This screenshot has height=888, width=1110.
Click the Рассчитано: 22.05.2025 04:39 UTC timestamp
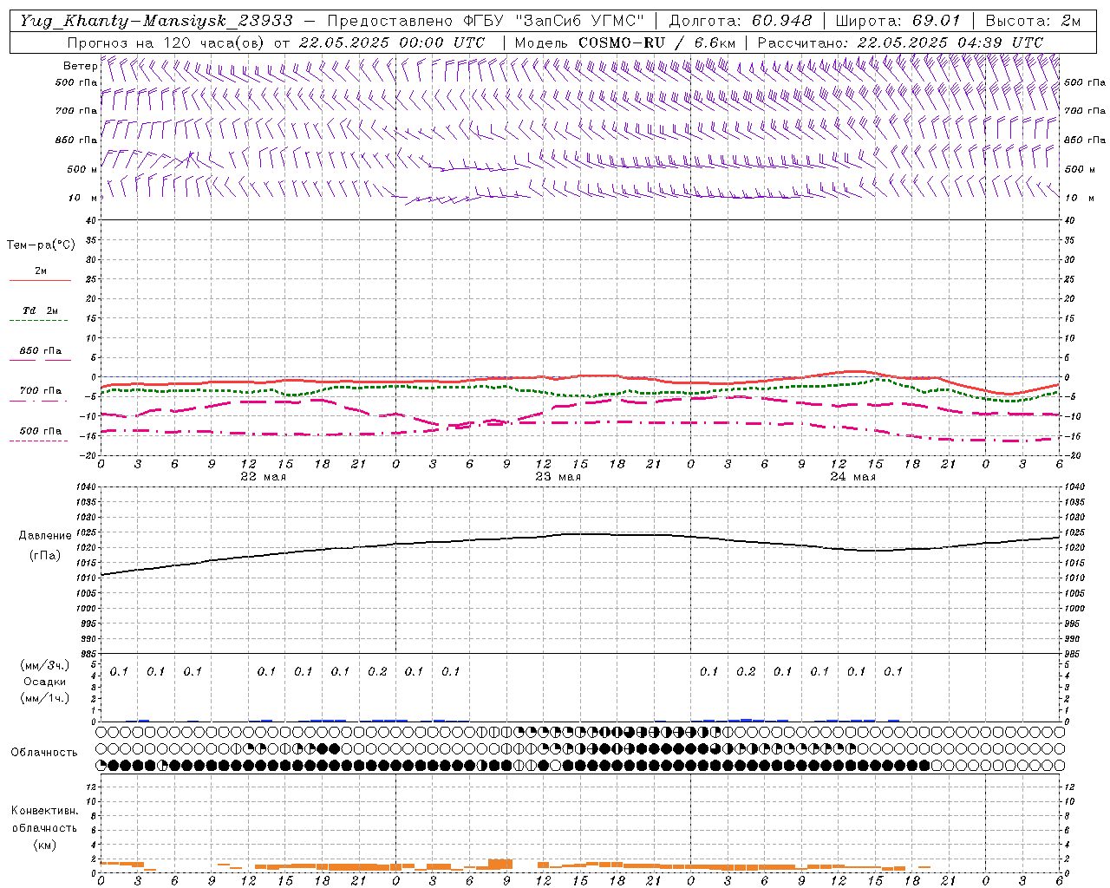pos(900,42)
